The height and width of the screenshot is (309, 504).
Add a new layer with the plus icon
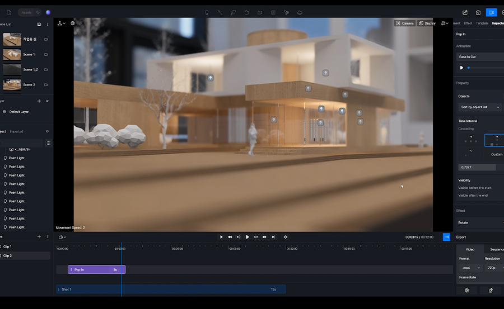click(39, 101)
